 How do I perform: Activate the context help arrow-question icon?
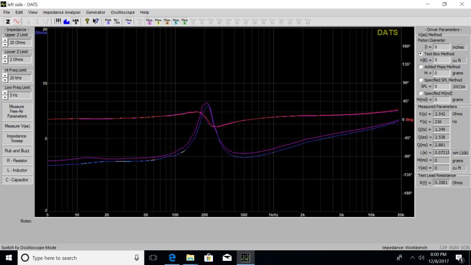[96, 21]
